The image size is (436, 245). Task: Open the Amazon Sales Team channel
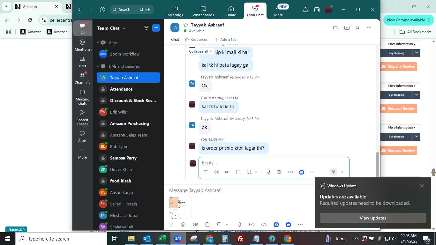[x=128, y=135]
